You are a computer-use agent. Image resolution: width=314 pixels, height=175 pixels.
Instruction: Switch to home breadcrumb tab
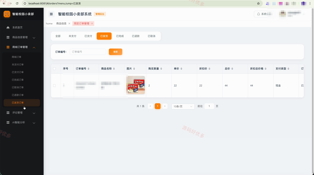point(49,24)
